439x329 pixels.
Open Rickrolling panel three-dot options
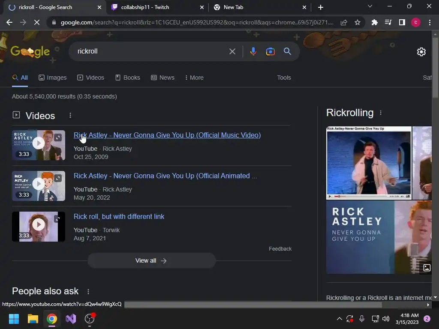tap(381, 113)
